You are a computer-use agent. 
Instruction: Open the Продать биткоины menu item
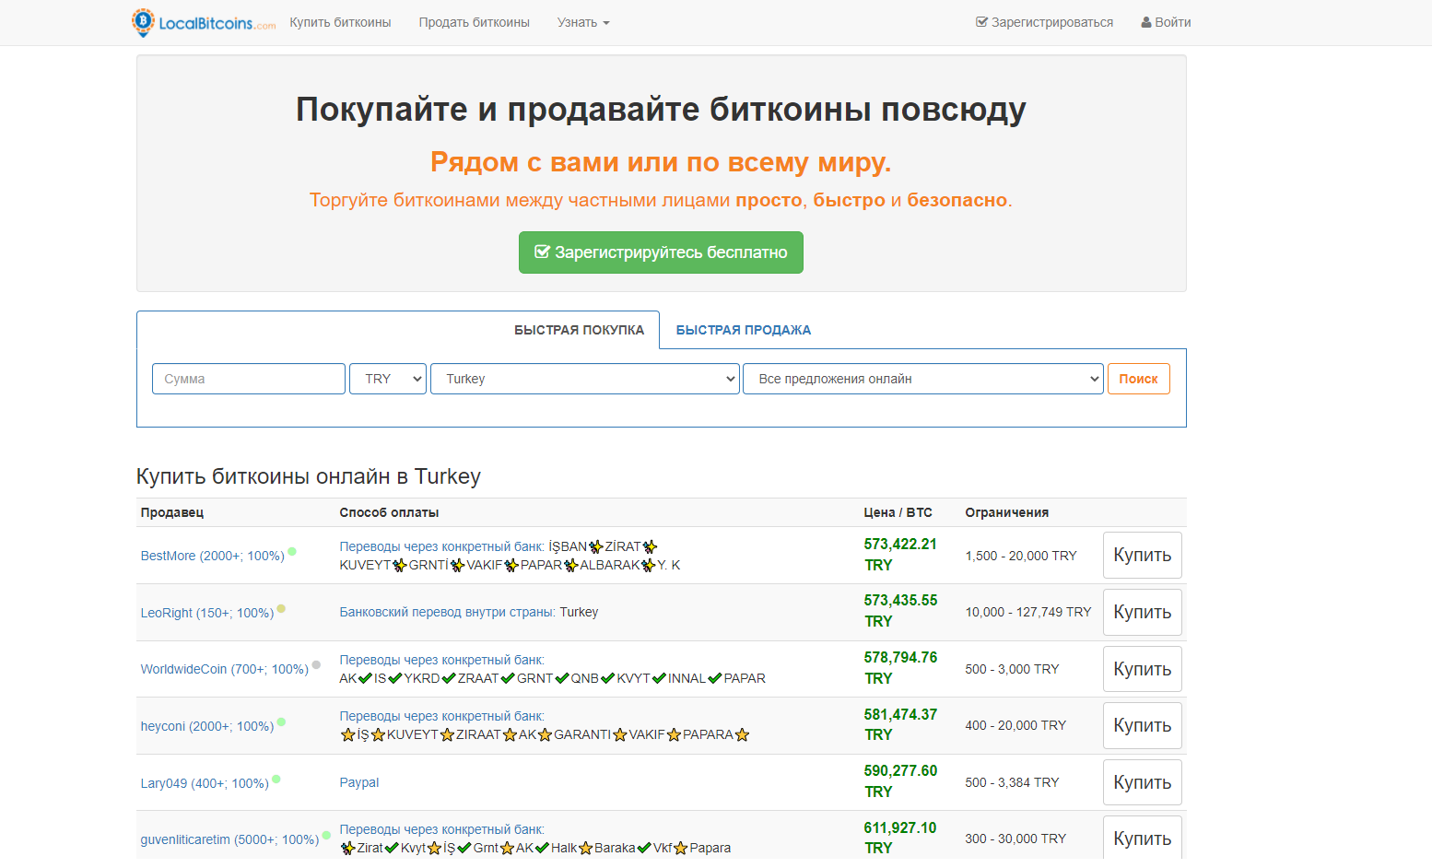point(474,22)
